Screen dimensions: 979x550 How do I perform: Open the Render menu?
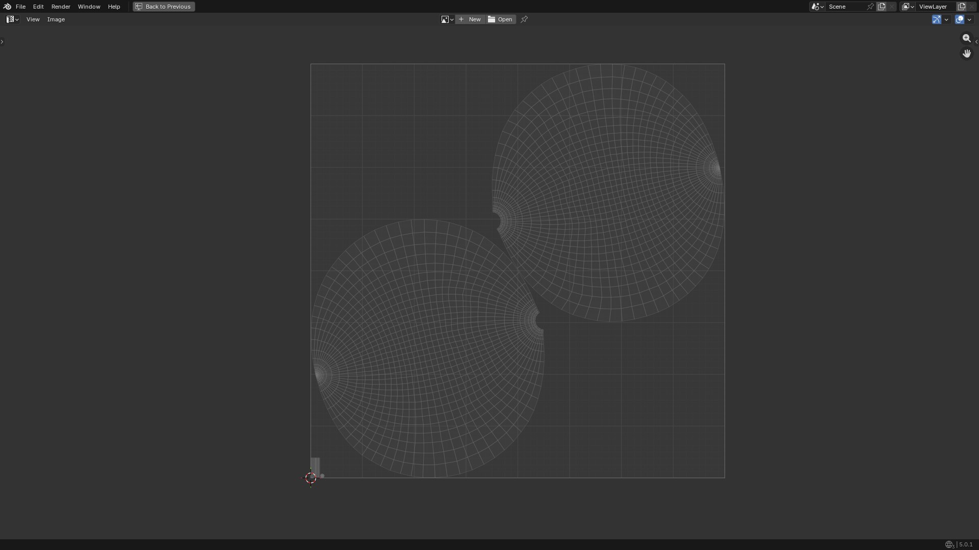click(x=61, y=7)
